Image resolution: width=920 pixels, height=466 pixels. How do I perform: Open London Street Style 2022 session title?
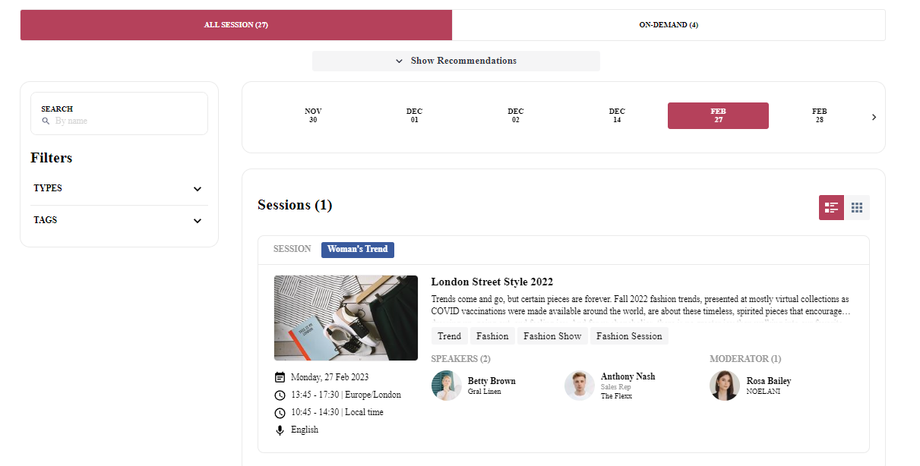[492, 282]
